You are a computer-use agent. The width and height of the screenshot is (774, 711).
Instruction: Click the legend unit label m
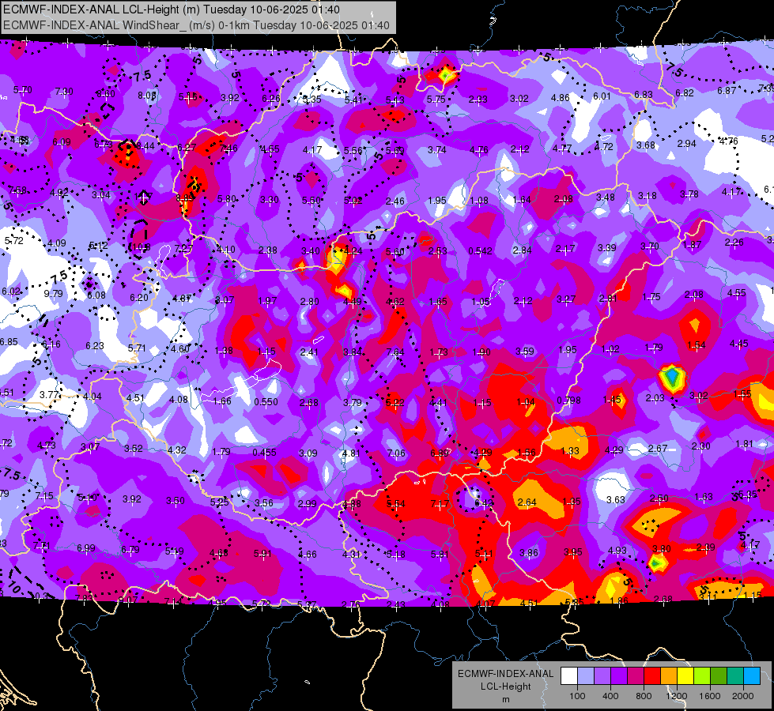point(505,699)
